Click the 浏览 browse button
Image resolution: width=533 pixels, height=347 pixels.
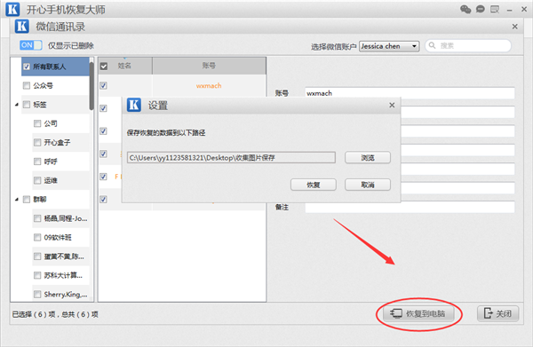[x=368, y=158]
